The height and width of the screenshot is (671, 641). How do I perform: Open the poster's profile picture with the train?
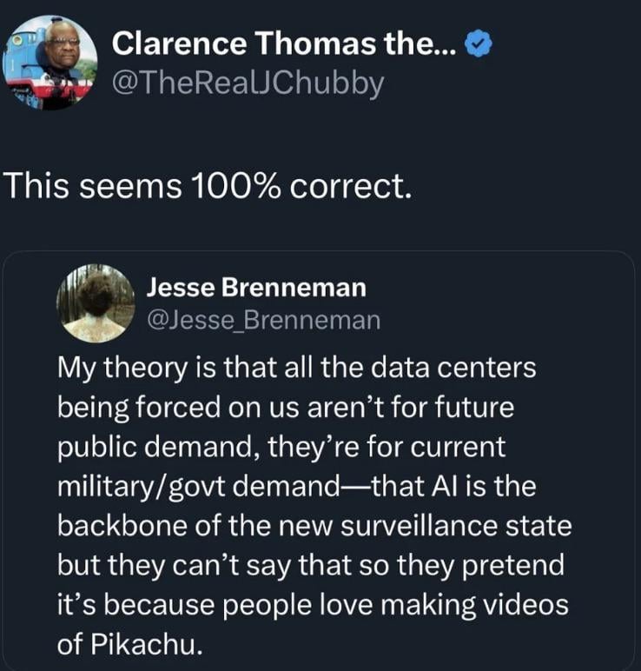coord(50,63)
